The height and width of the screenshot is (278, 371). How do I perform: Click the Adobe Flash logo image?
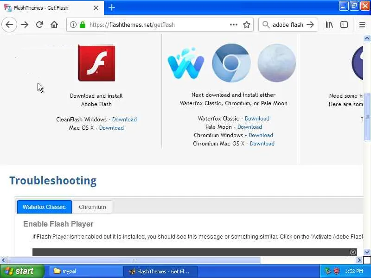(96, 63)
